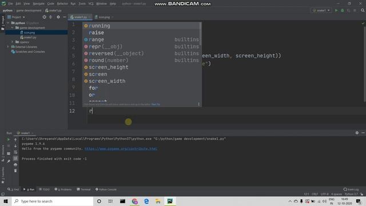Open Project panel gear settings
The image size is (366, 206).
coord(58,17)
